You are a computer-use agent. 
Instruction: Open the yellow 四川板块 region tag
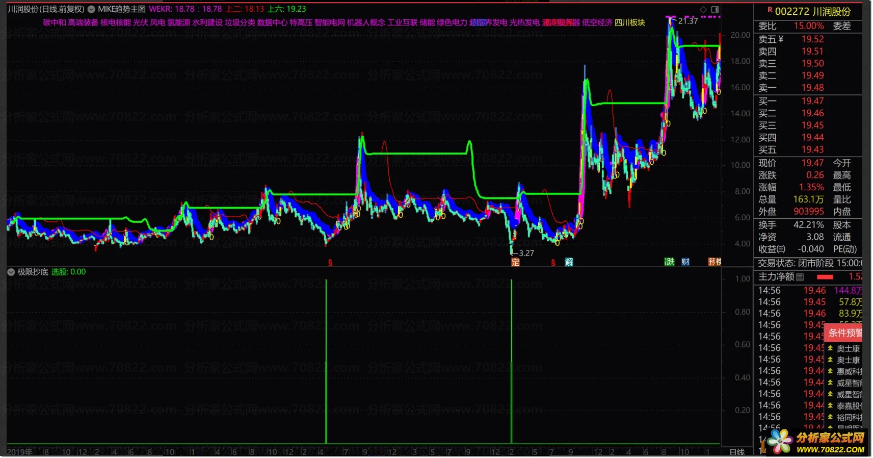[x=630, y=23]
